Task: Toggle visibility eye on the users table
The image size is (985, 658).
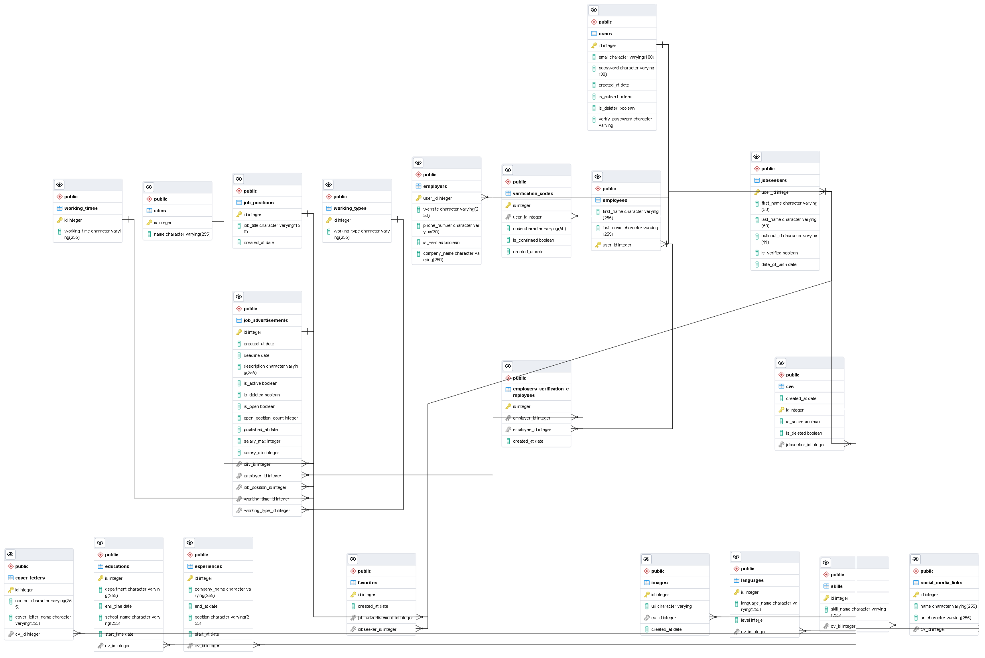Action: click(x=593, y=10)
